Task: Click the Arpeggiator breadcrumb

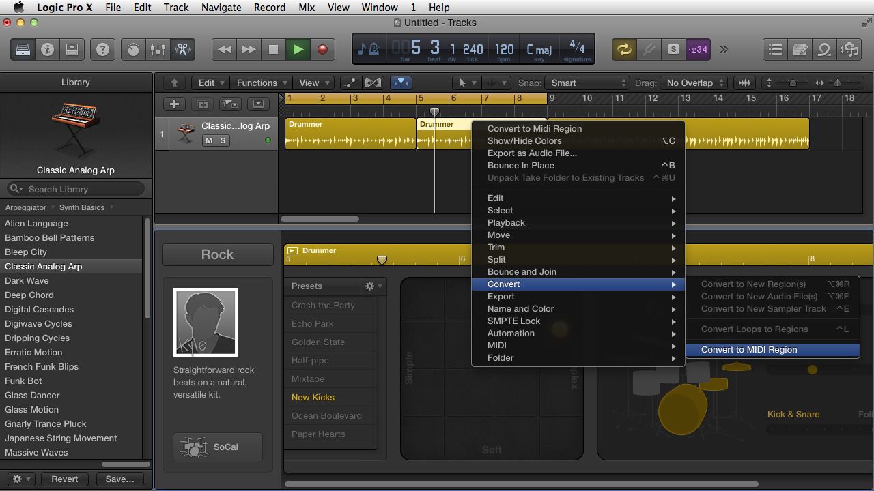Action: [26, 207]
